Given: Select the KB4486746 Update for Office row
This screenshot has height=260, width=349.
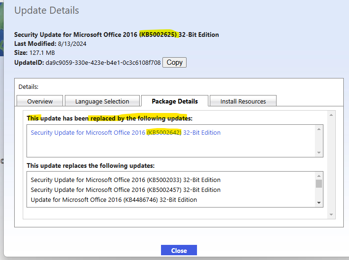Looking at the screenshot, I should (114, 200).
